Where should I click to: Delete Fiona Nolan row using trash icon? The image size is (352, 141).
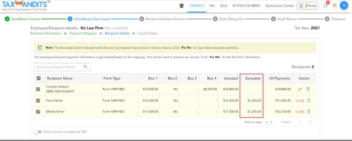(309, 101)
